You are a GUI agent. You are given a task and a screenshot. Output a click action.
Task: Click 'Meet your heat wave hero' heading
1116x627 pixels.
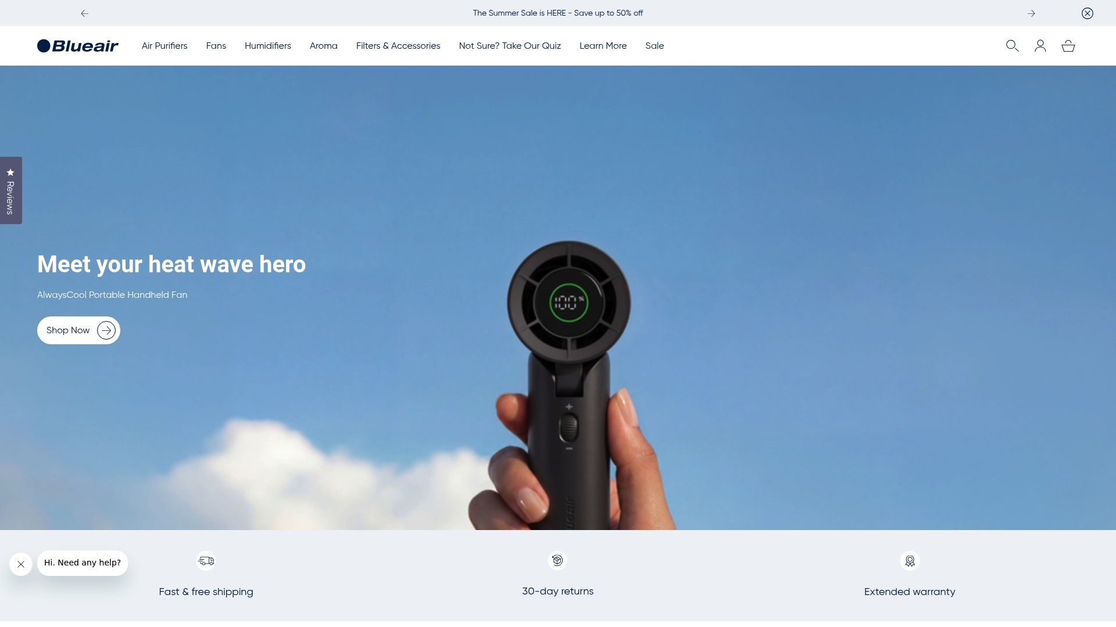click(171, 264)
